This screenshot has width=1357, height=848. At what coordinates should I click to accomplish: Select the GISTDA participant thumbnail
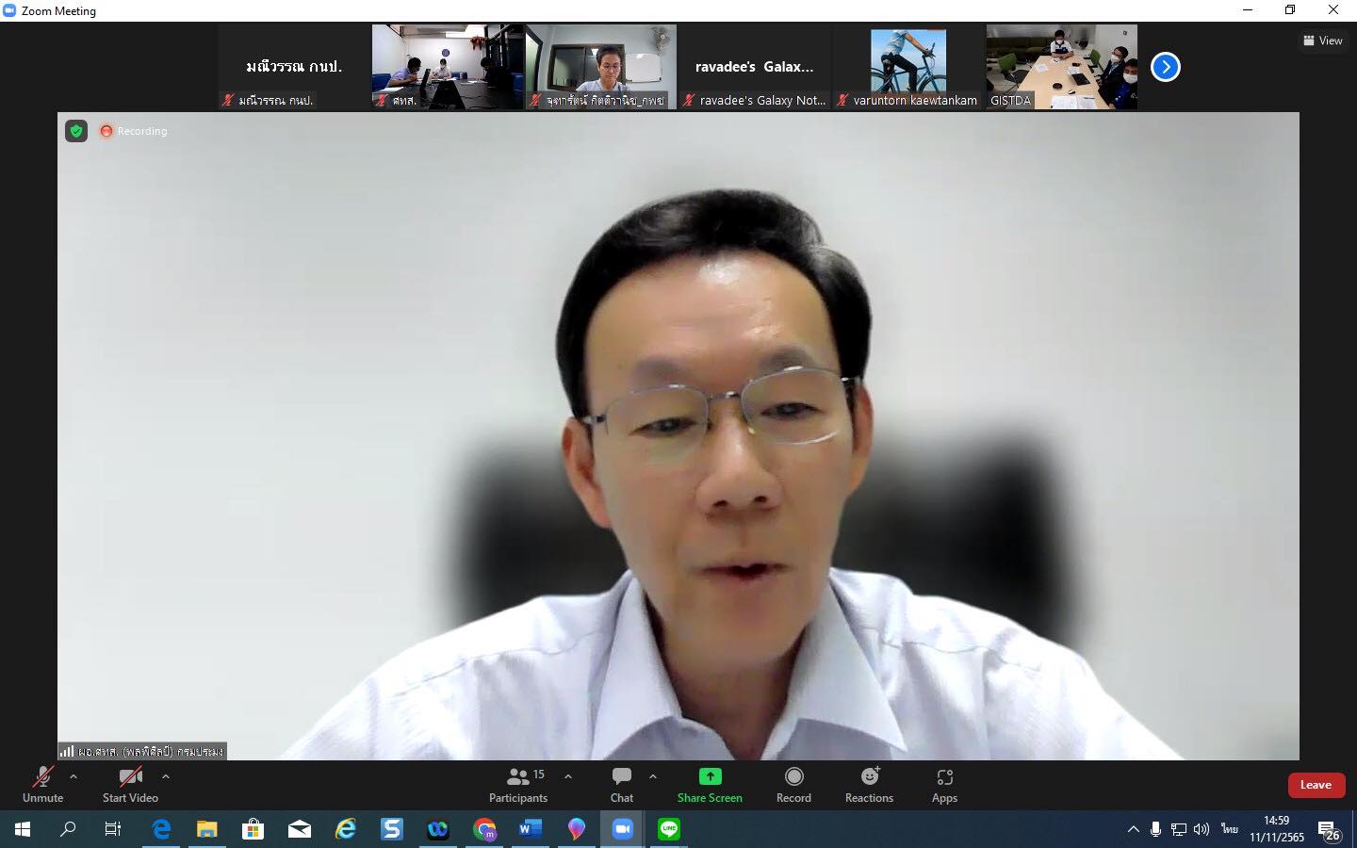pyautogui.click(x=1062, y=67)
